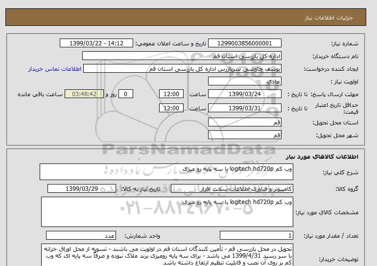
Task: Select the label ایجاد کننده درخواست
Action: coord(331,69)
